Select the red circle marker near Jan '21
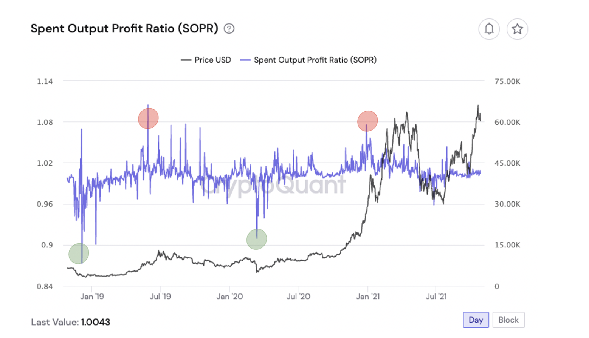Viewport: 589px width, 338px height. [367, 121]
